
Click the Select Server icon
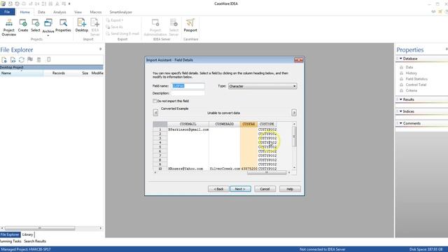tap(174, 27)
